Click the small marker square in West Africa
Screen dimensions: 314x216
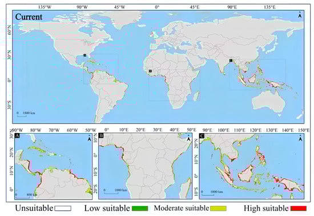(x=150, y=71)
